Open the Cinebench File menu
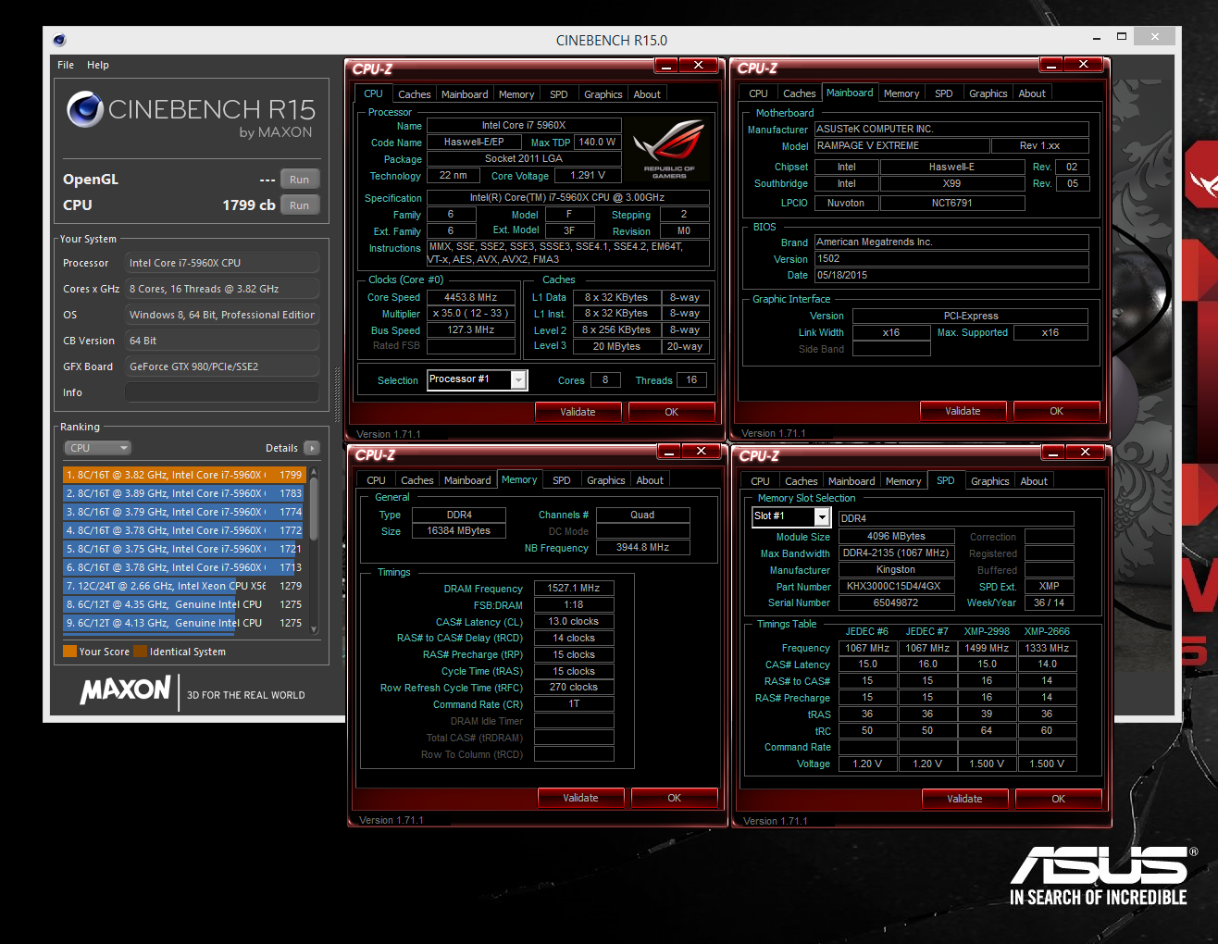The height and width of the screenshot is (944, 1218). point(66,65)
